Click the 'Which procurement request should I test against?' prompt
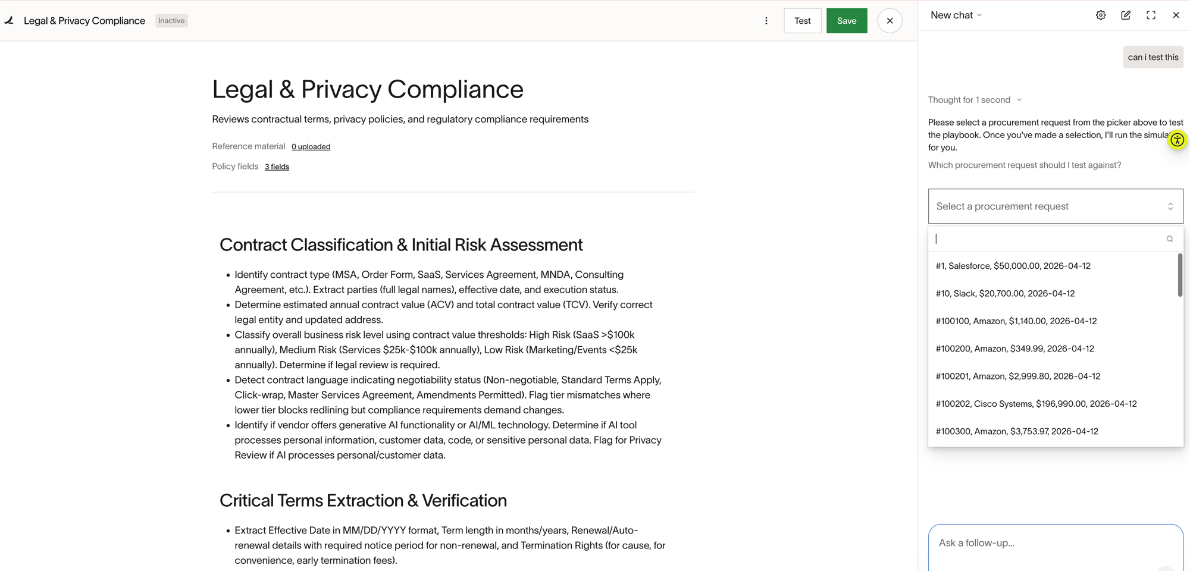The width and height of the screenshot is (1190, 571). pos(1025,165)
